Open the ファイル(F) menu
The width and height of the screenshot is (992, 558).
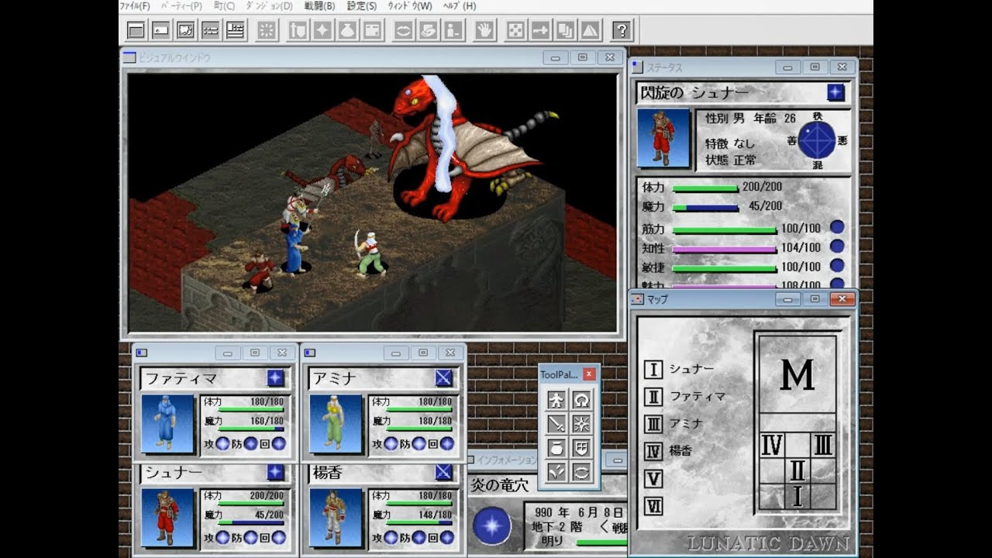135,6
